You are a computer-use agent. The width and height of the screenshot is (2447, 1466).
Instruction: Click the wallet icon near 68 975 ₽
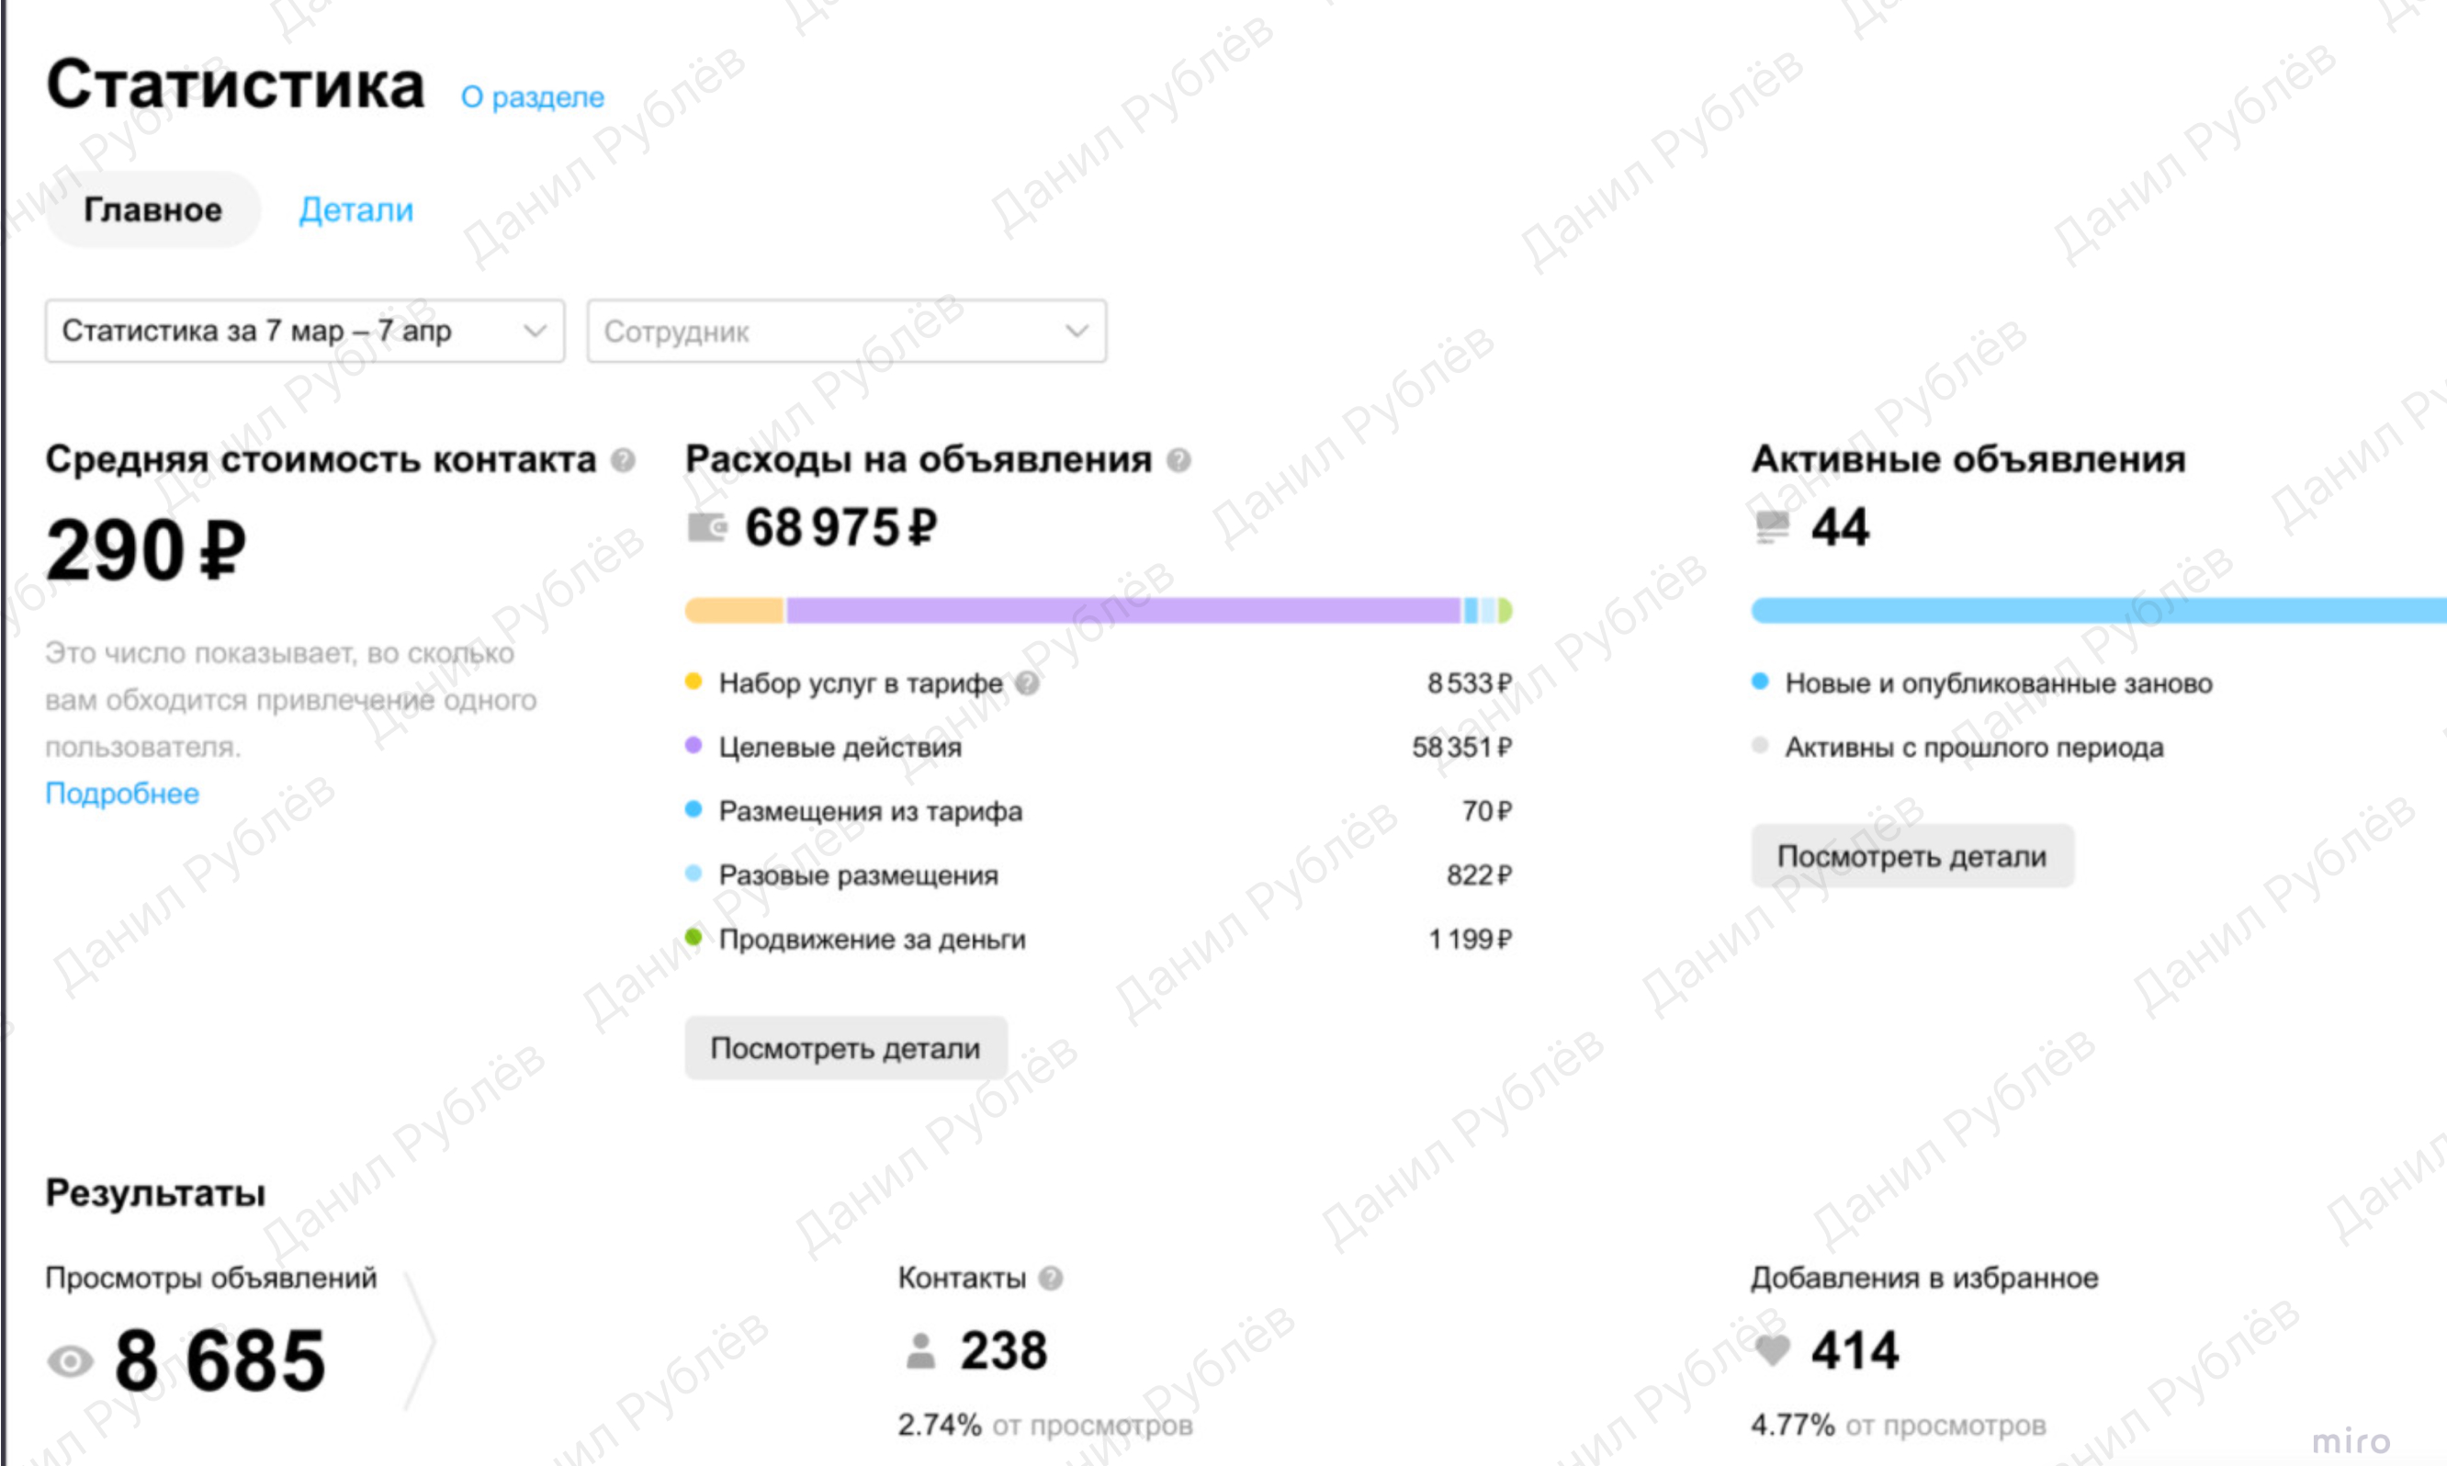coord(707,528)
